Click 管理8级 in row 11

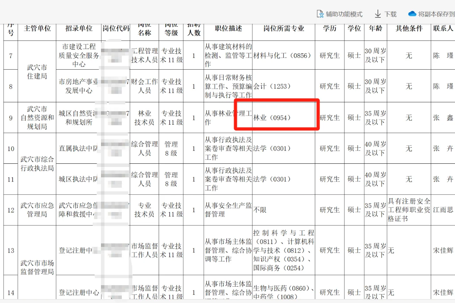point(171,179)
